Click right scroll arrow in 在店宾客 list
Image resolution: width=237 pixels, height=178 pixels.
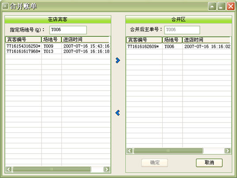[x=107, y=169]
